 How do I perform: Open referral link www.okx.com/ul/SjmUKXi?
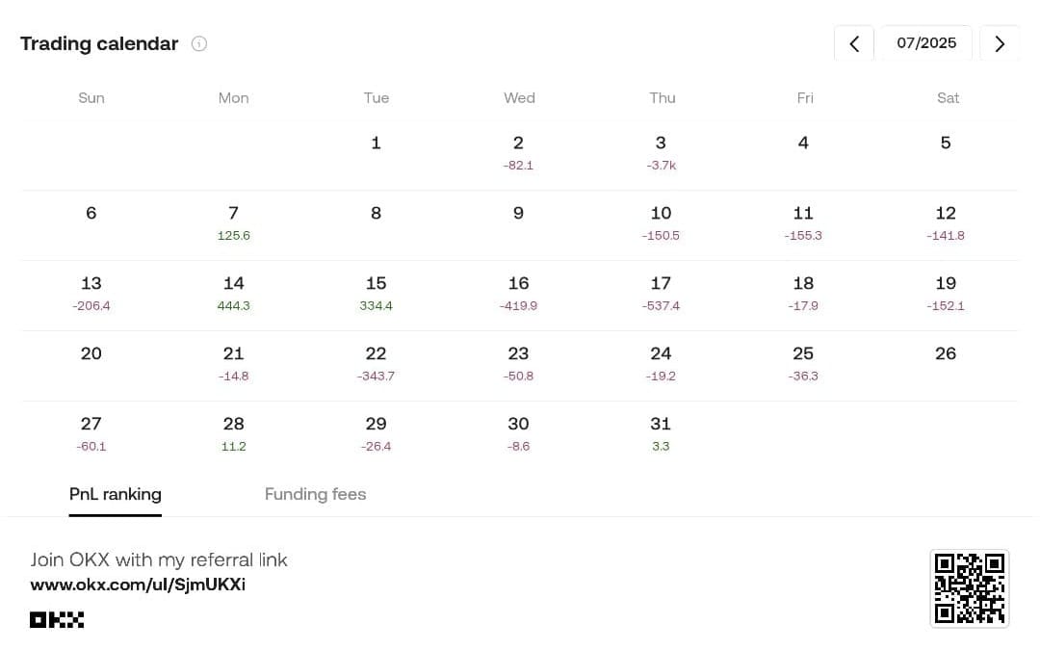pyautogui.click(x=138, y=585)
